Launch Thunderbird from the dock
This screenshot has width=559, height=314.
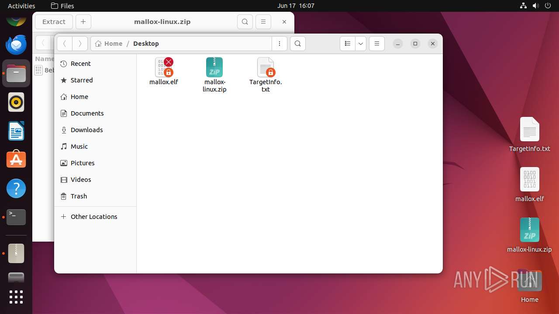[x=16, y=44]
